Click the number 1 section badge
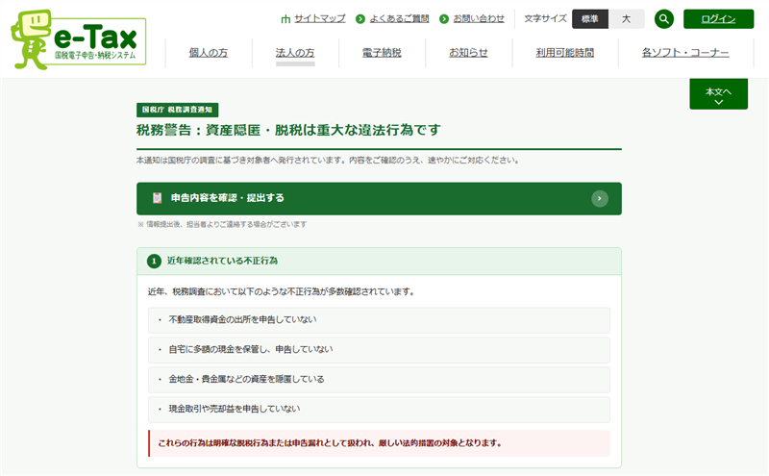This screenshot has width=769, height=476. click(x=154, y=261)
